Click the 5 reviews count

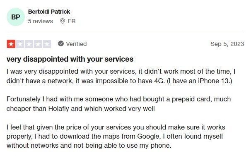coord(40,21)
